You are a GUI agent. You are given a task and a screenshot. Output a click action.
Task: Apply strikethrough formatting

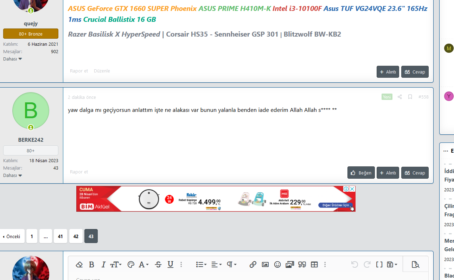158,265
